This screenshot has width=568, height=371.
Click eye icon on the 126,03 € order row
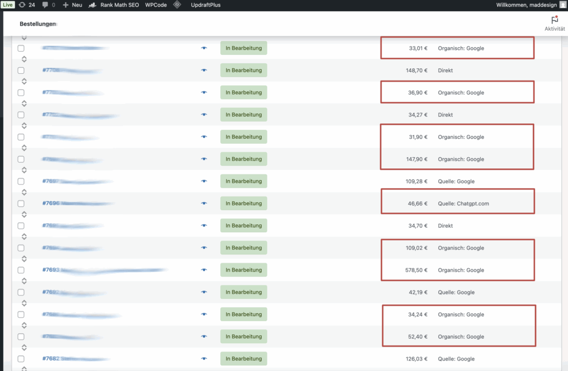pos(204,359)
